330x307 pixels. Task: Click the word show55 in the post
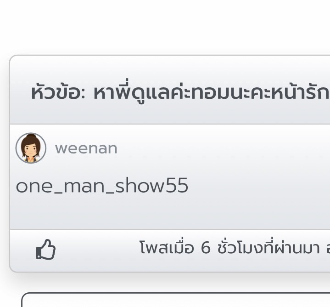coord(152,185)
